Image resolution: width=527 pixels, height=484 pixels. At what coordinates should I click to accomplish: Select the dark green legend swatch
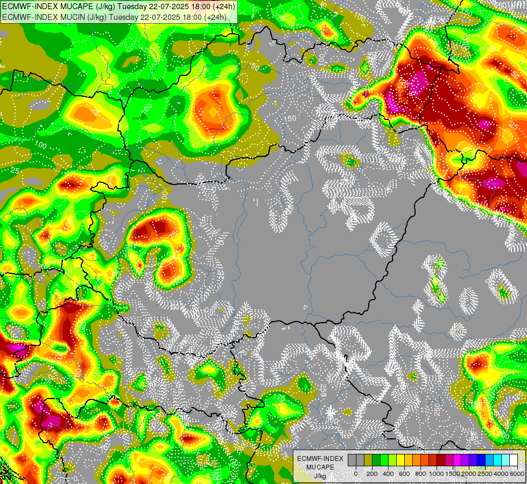[376, 460]
